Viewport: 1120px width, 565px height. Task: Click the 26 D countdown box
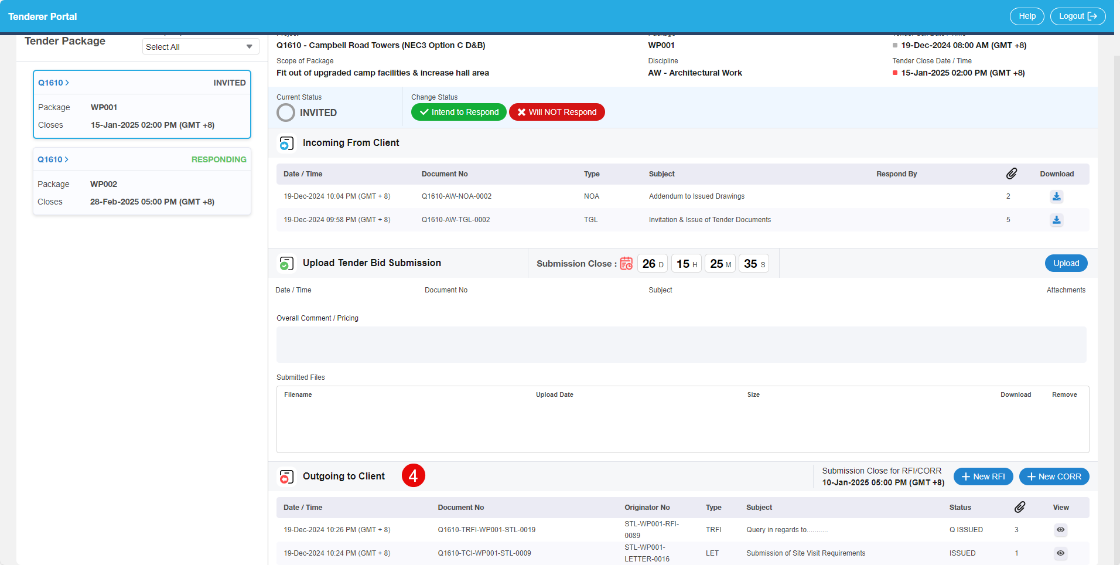[x=653, y=264]
